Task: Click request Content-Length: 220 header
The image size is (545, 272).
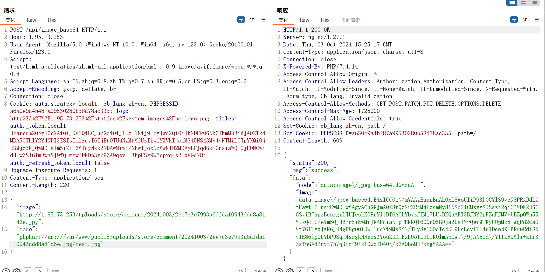Action: 40,185
